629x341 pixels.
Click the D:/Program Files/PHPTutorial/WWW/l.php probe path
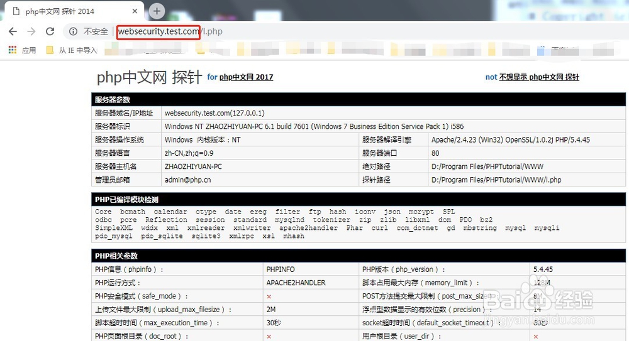click(x=496, y=180)
